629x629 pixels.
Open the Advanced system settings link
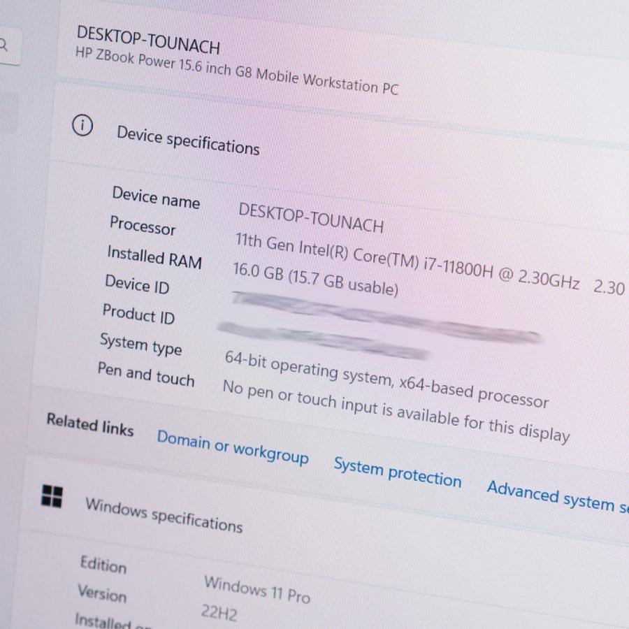(558, 497)
